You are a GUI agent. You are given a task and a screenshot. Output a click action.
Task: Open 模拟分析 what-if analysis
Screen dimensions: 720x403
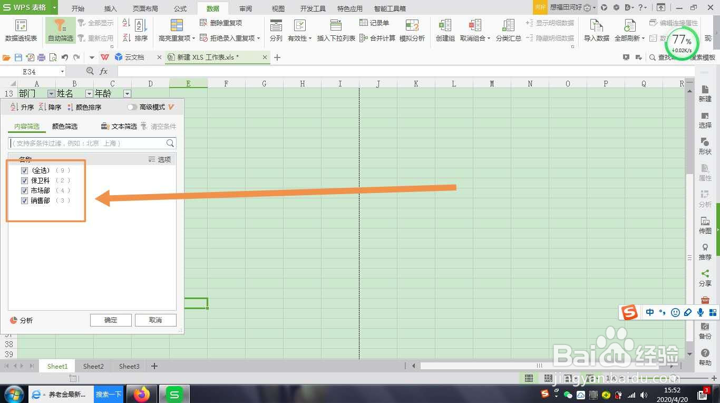tap(412, 31)
